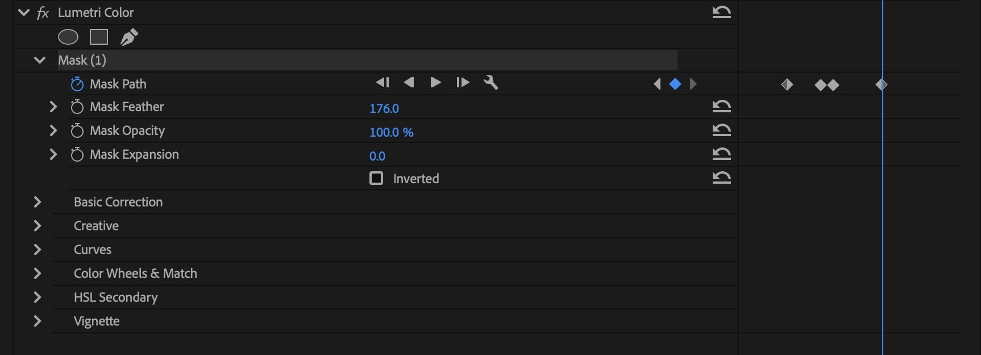Toggle Mask Opacity animation stopwatch
981x355 pixels.
[x=77, y=131]
